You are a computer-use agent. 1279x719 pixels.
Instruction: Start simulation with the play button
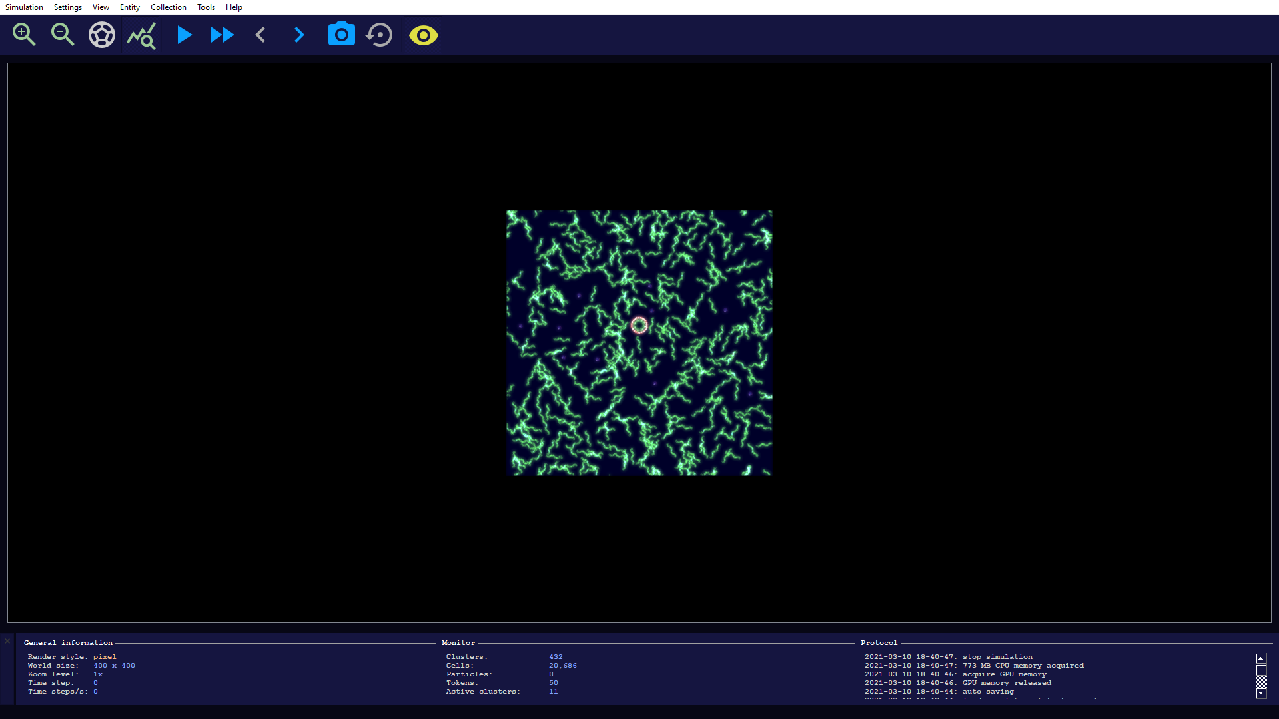[184, 35]
